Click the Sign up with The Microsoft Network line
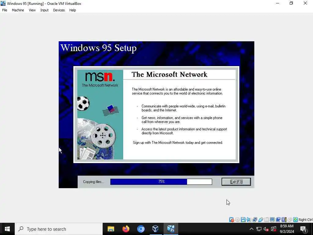Viewport: 313px width, 235px height. click(x=178, y=143)
